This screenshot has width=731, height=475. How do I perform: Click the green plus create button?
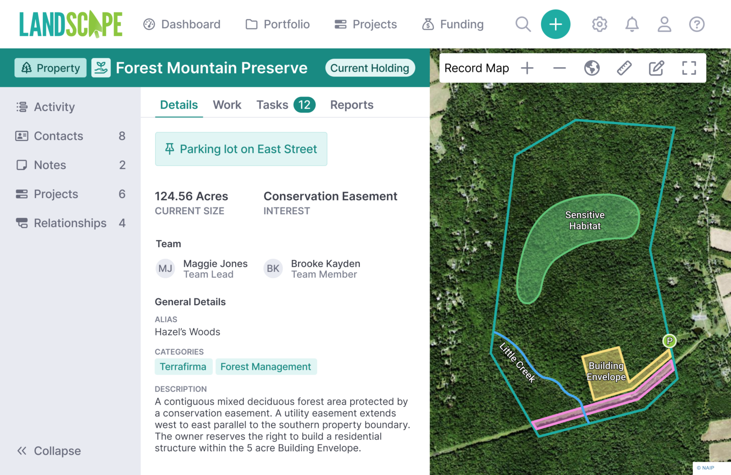(555, 24)
